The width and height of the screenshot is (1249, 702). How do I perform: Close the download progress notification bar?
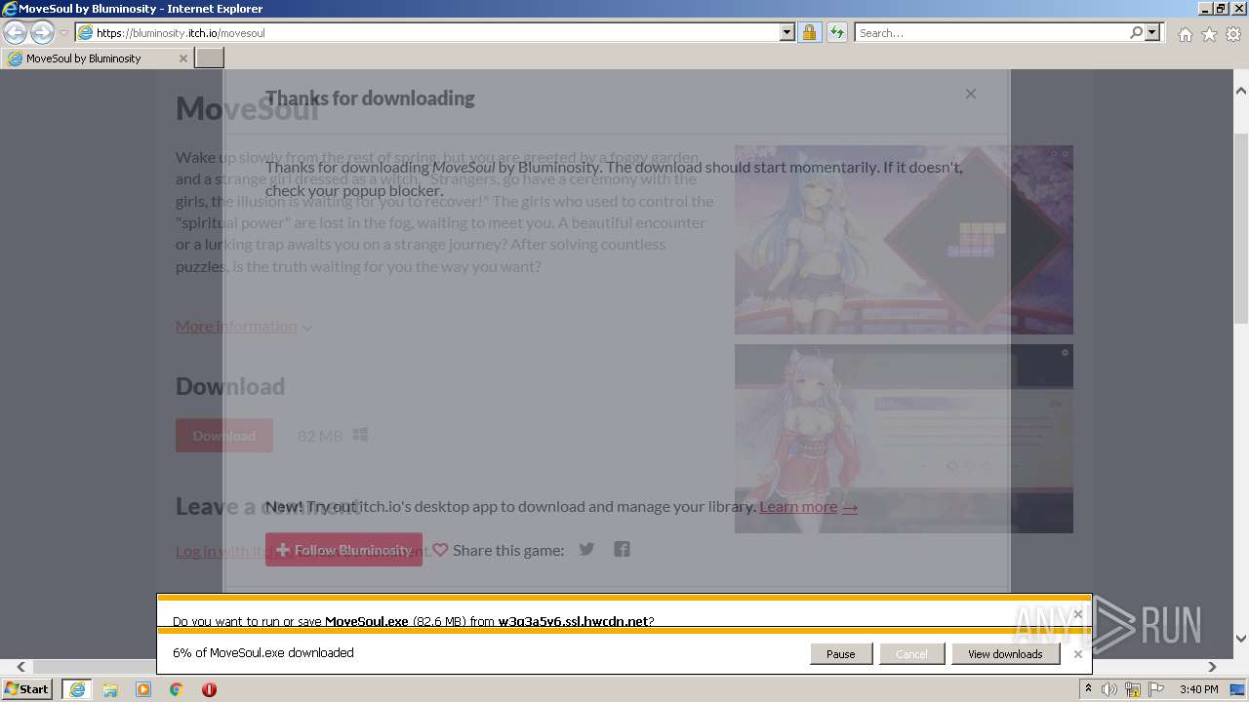click(x=1077, y=654)
